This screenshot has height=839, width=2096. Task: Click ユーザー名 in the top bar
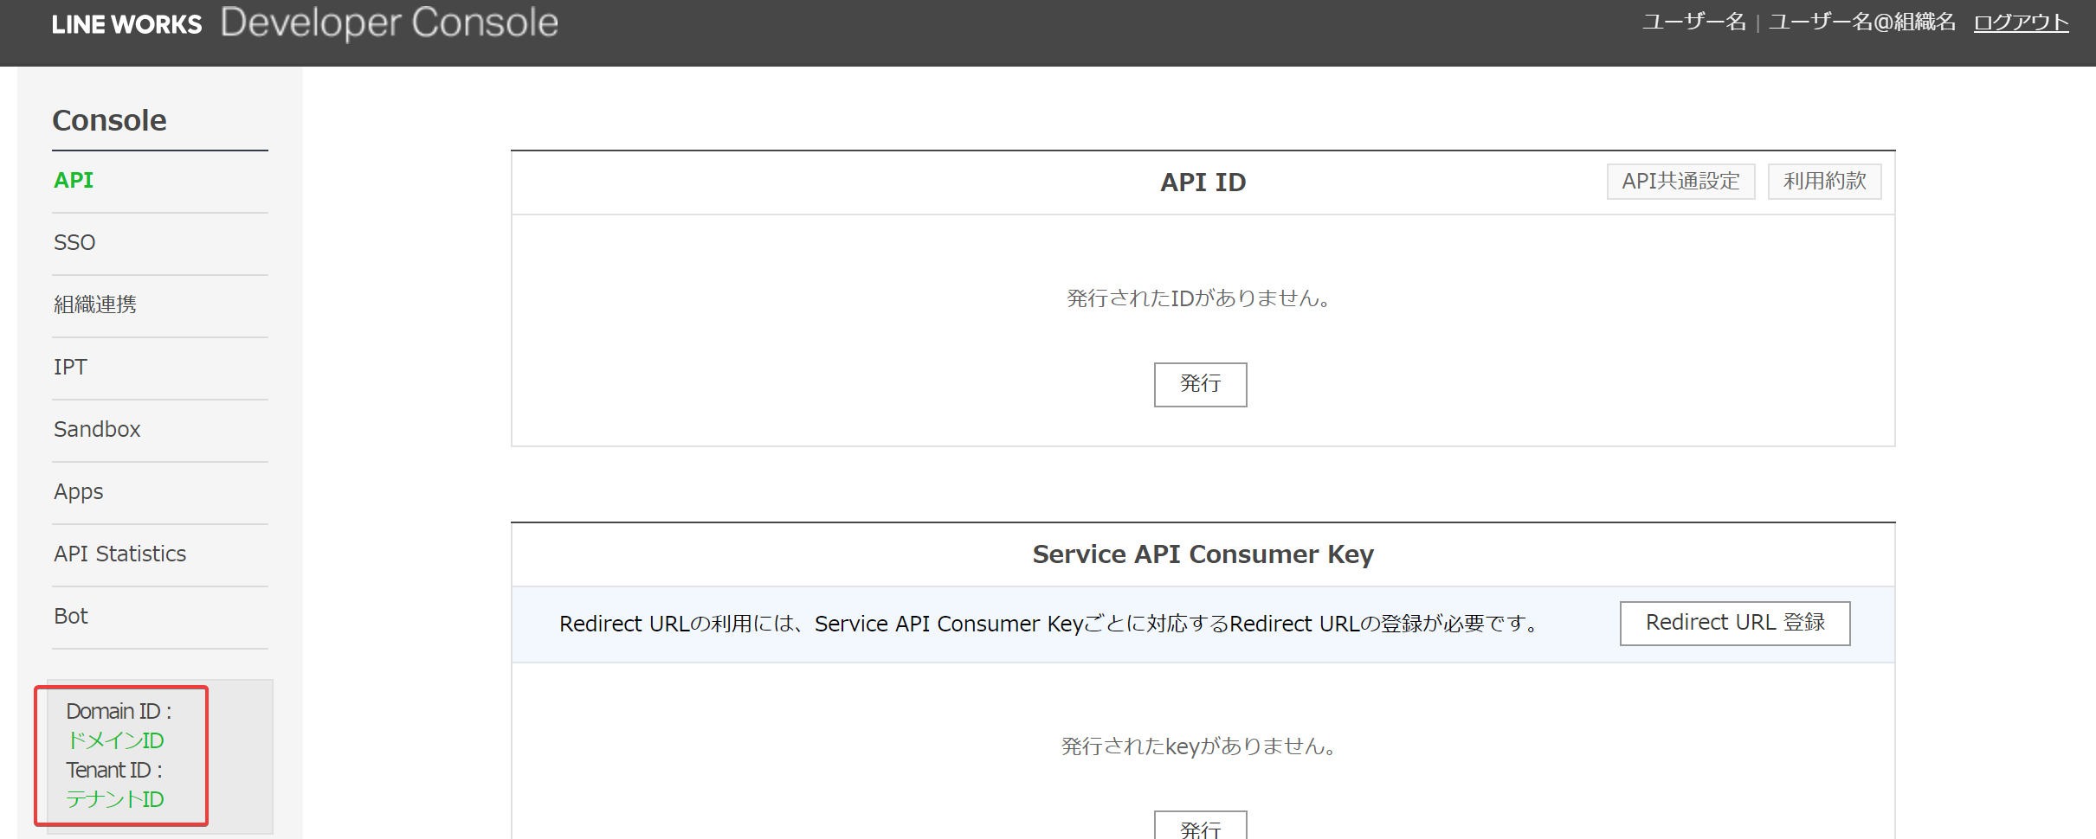pyautogui.click(x=1693, y=22)
